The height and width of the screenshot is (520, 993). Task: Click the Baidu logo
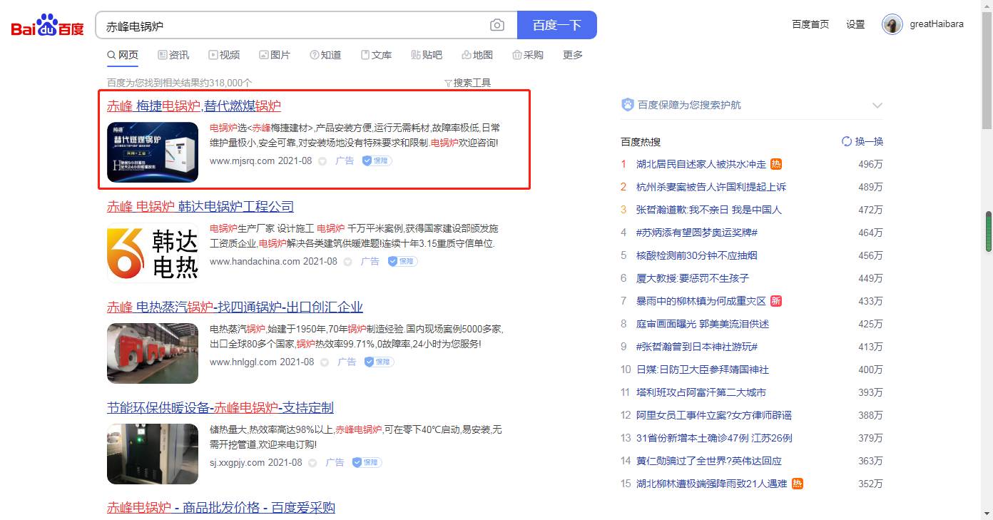coord(47,25)
